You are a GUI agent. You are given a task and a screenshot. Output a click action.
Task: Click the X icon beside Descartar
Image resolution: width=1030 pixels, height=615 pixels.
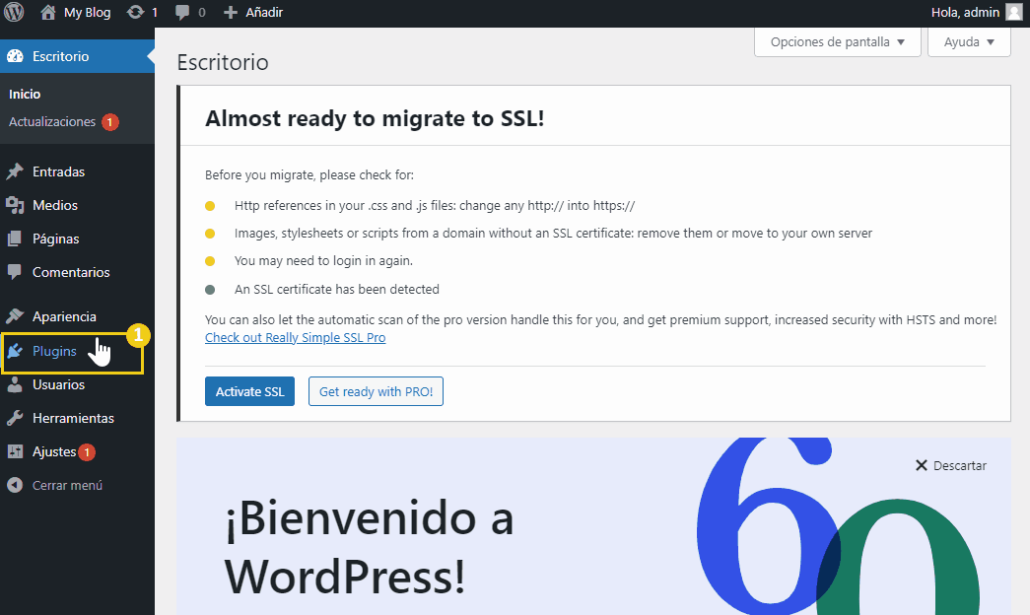tap(921, 465)
